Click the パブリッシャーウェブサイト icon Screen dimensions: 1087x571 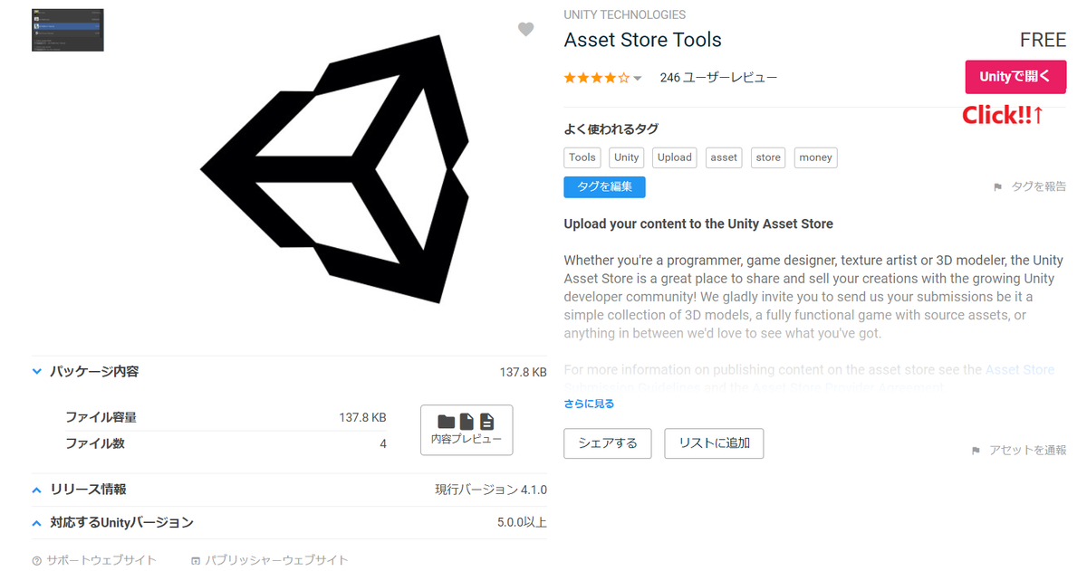tap(197, 560)
